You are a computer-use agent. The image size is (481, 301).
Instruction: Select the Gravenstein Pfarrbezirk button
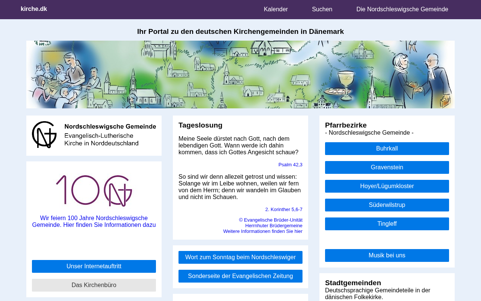point(387,167)
